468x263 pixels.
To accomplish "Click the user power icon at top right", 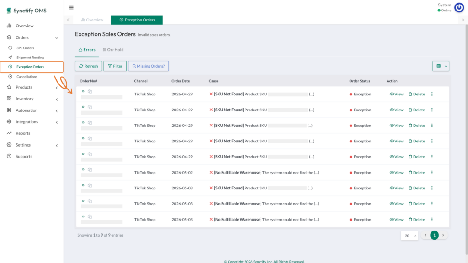I will [x=459, y=7].
